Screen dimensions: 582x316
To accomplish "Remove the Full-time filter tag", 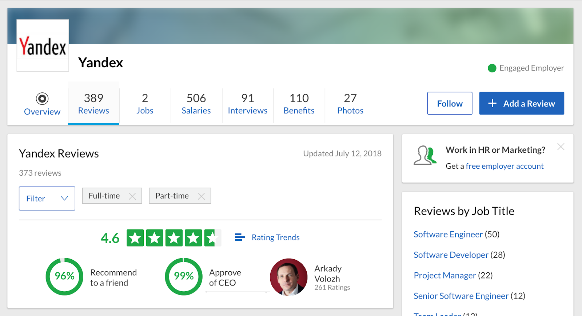I will 132,196.
